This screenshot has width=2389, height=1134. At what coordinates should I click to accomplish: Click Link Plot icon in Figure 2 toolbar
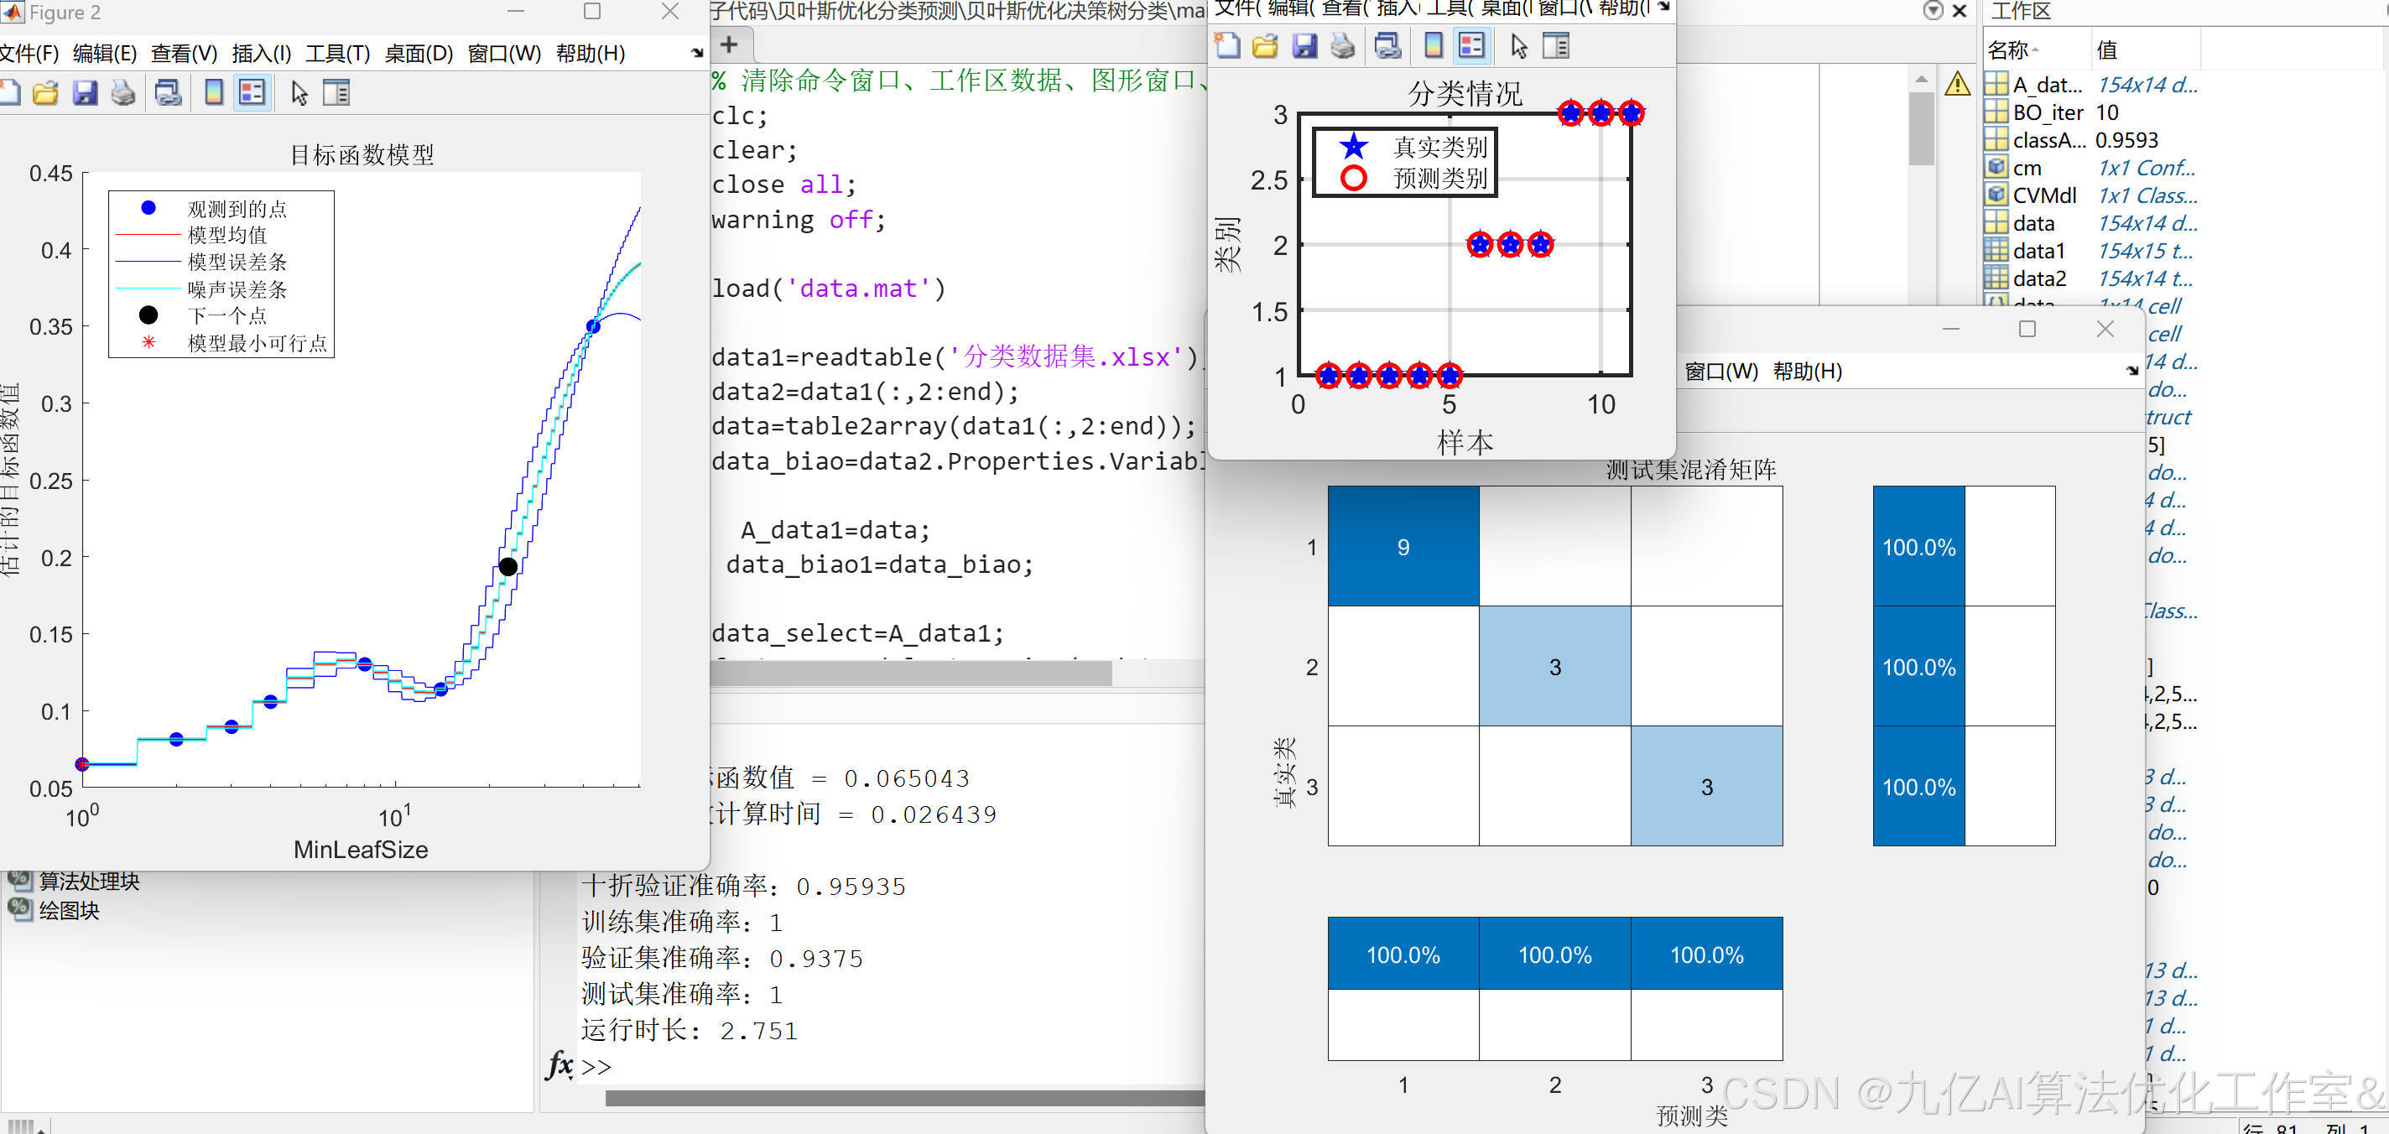168,93
